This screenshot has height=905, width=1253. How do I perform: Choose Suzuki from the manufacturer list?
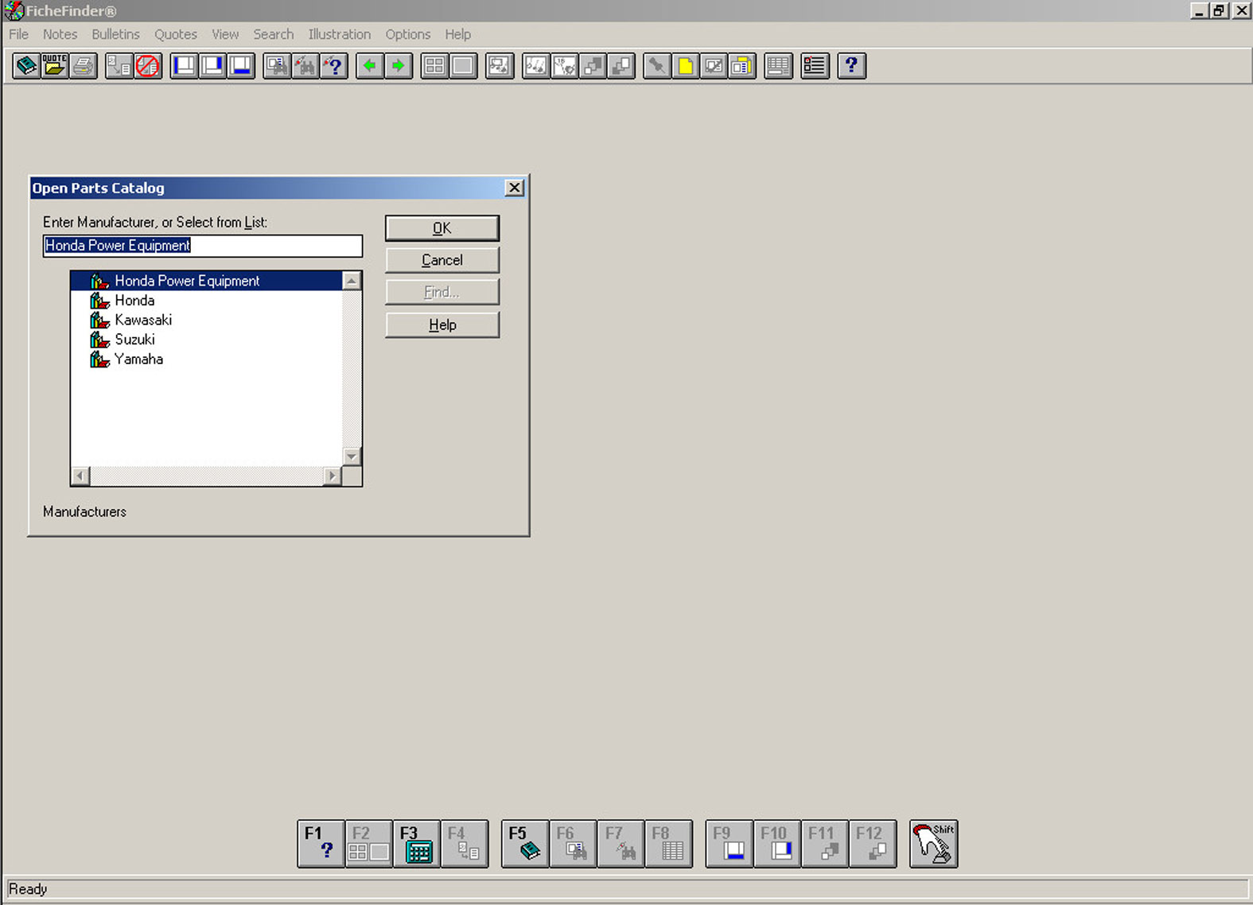click(x=134, y=340)
